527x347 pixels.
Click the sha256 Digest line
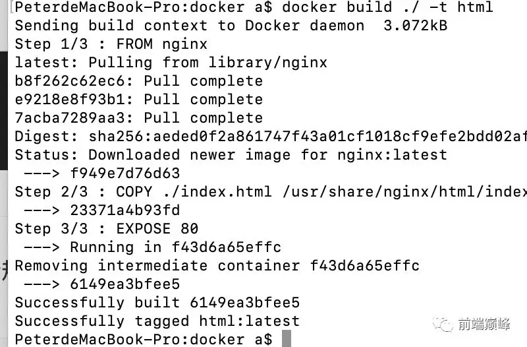coord(270,137)
